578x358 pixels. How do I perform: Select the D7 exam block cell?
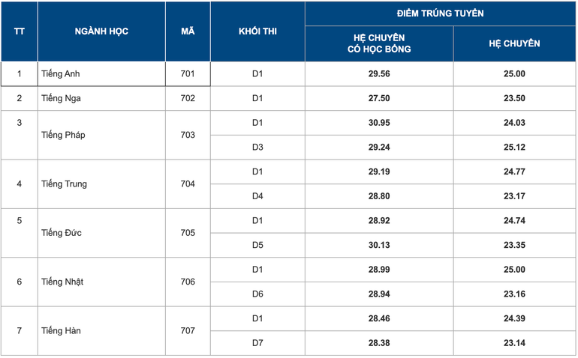coord(257,343)
